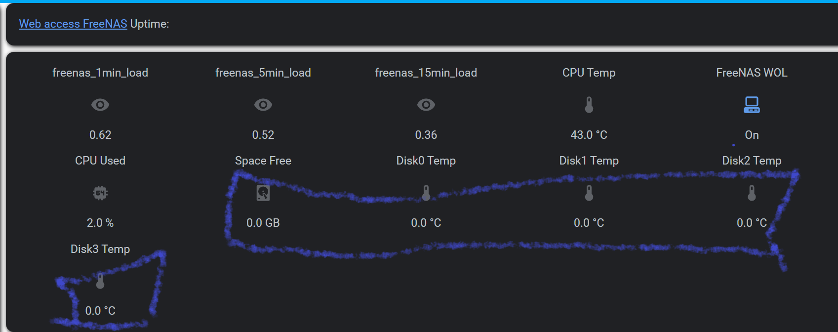Click the Disk0 Temp thermometer icon
The height and width of the screenshot is (332, 838).
[426, 193]
